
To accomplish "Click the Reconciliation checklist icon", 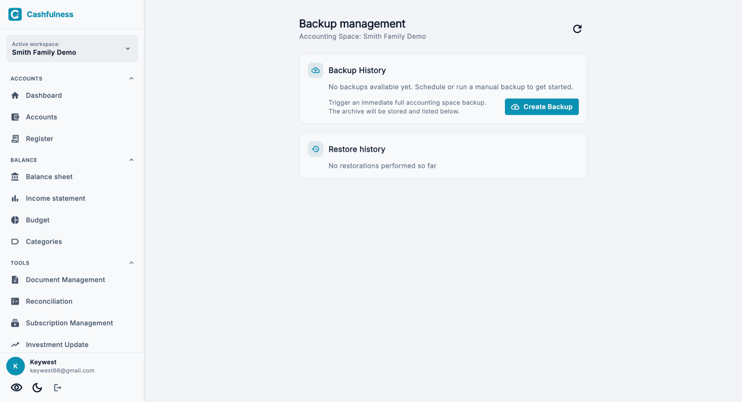I will [x=15, y=301].
